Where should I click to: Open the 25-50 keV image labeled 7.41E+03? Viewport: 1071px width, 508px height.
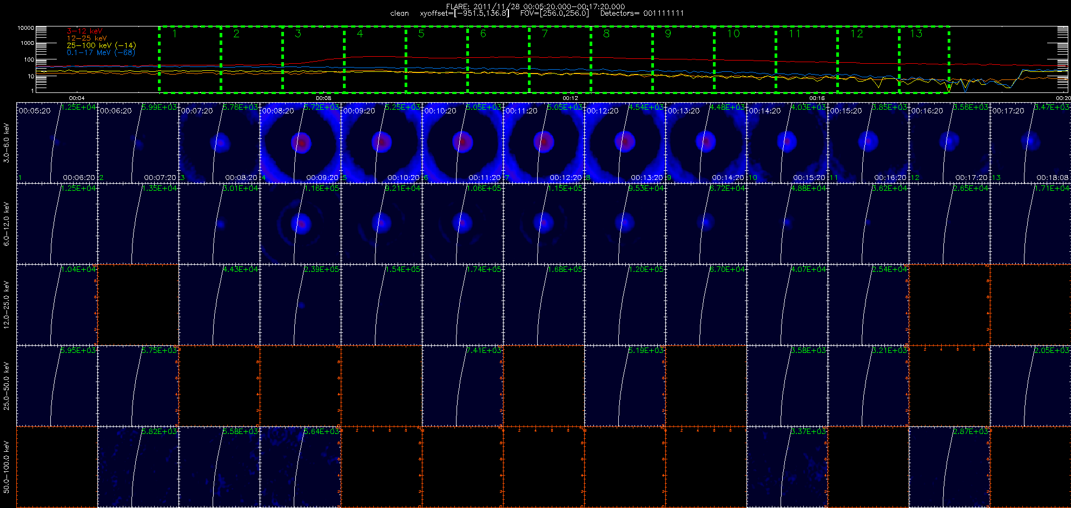[462, 386]
